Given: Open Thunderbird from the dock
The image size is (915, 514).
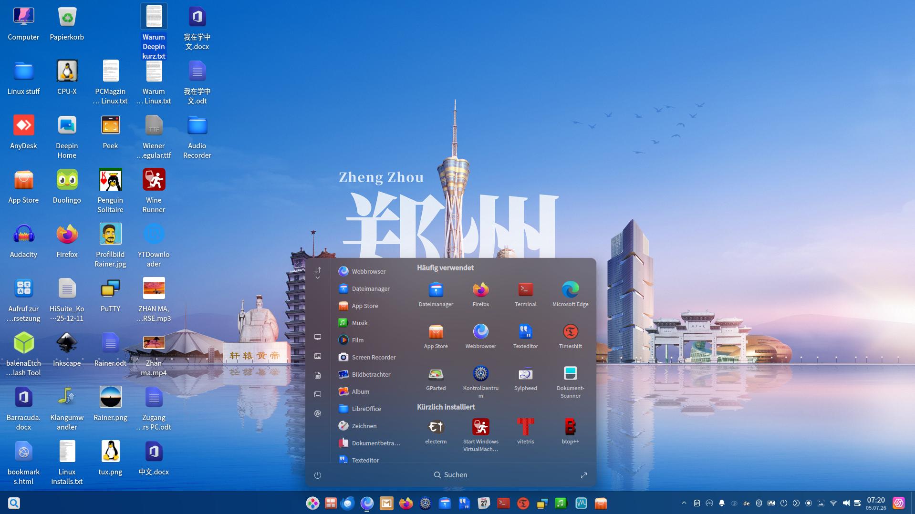Looking at the screenshot, I should click(x=348, y=503).
